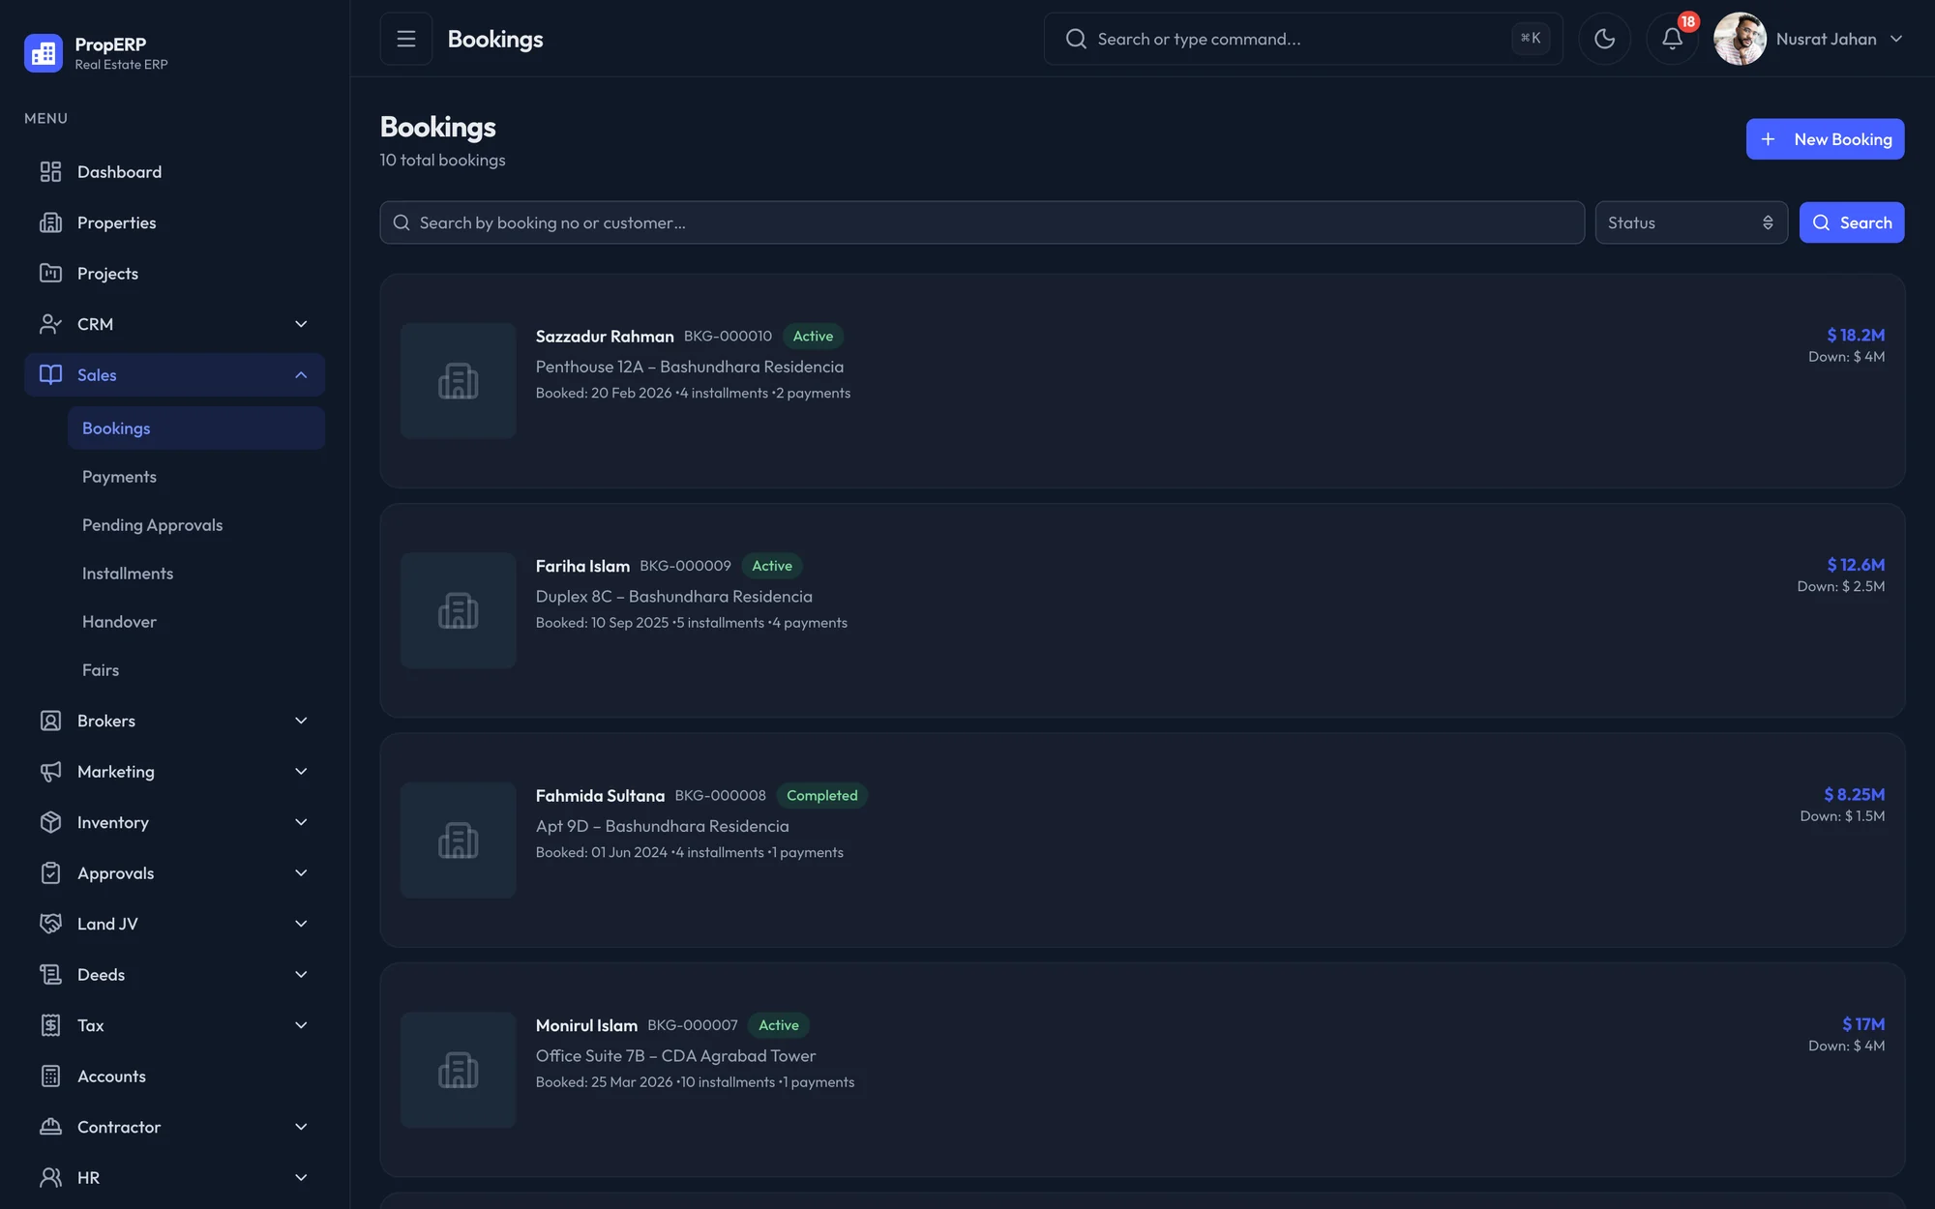Click the CRM user icon

pyautogui.click(x=50, y=324)
